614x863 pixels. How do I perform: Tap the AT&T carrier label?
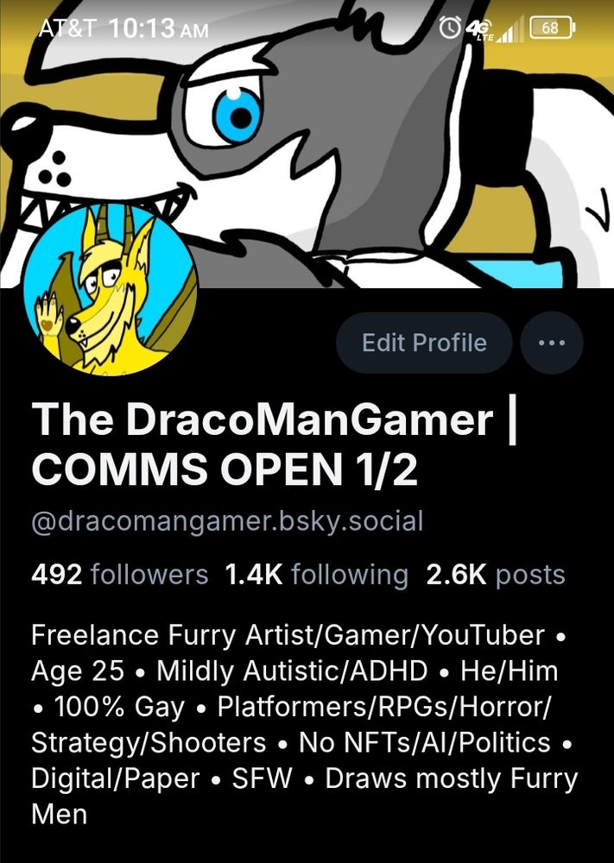tap(67, 28)
